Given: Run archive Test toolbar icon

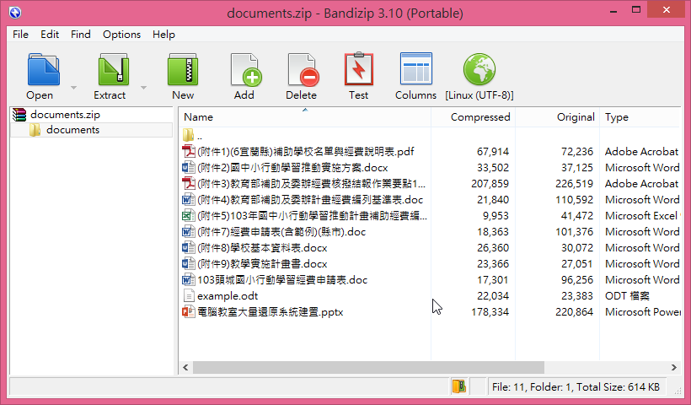Looking at the screenshot, I should coord(359,69).
